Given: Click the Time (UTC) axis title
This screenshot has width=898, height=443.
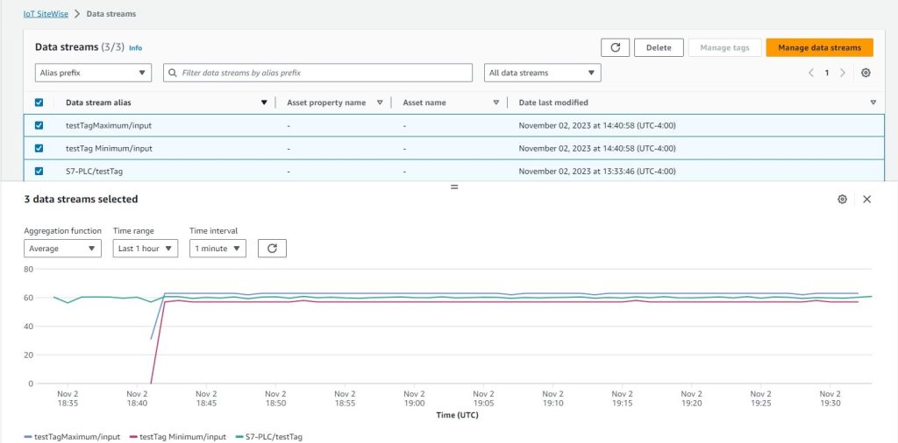Looking at the screenshot, I should click(457, 415).
